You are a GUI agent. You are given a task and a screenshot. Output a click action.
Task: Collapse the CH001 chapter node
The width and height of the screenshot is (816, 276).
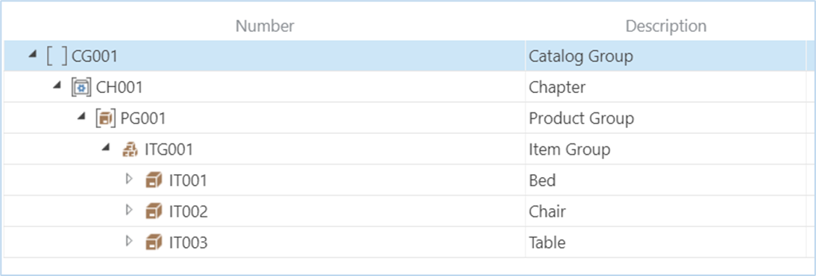[57, 86]
